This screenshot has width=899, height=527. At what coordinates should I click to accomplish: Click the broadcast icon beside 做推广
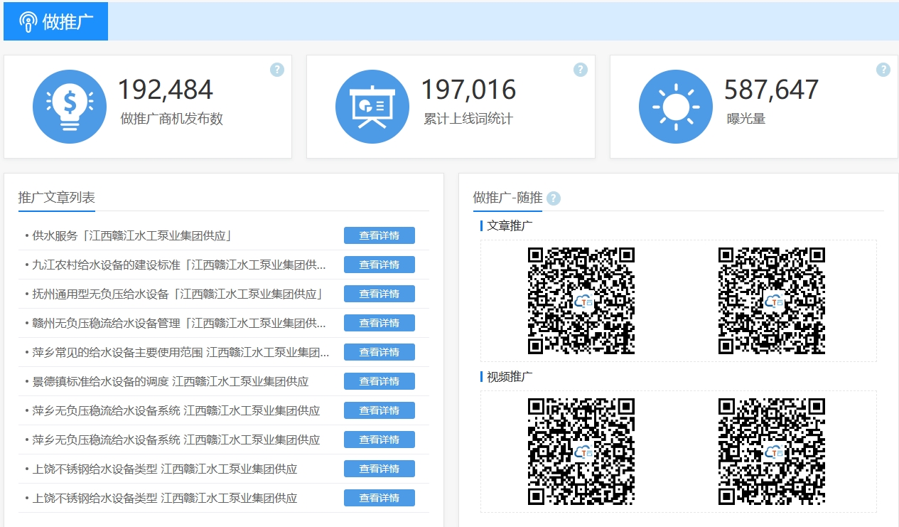[x=28, y=22]
